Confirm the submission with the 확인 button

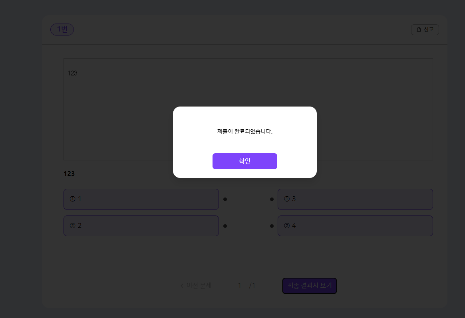(244, 161)
